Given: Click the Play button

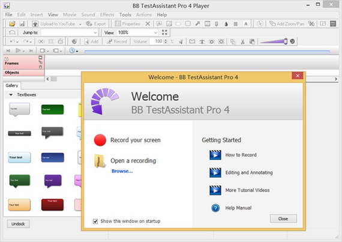Looking at the screenshot, I should (18, 50).
